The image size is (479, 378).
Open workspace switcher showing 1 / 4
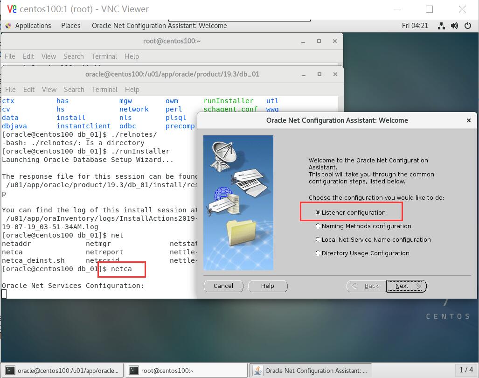(x=466, y=370)
